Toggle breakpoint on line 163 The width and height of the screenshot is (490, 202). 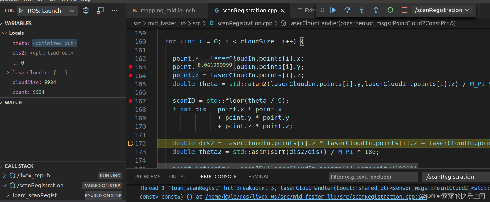coord(131,67)
